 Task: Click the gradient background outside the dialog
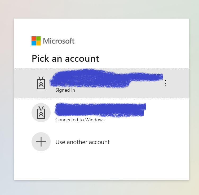[x=99, y=9]
